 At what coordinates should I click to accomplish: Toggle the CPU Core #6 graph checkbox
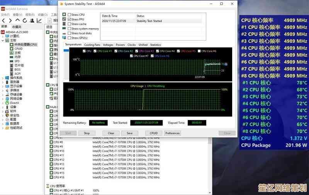click(199, 51)
